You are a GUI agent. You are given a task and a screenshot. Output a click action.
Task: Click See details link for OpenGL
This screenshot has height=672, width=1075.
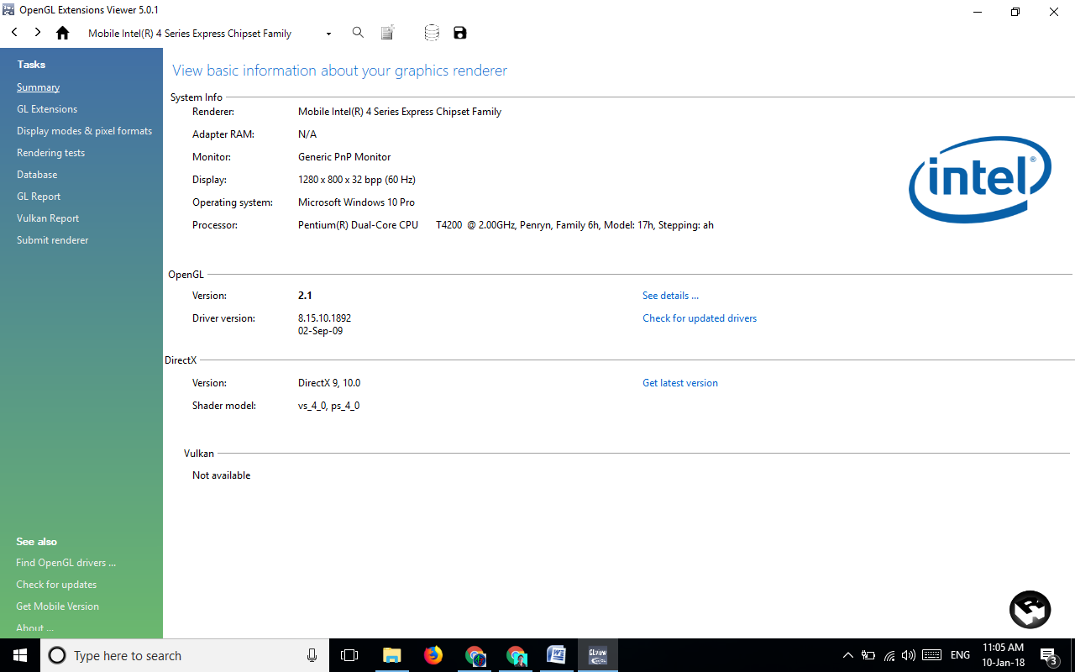pos(670,296)
